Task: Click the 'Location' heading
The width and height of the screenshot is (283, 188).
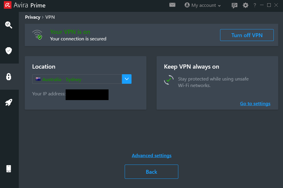Action: 44,67
